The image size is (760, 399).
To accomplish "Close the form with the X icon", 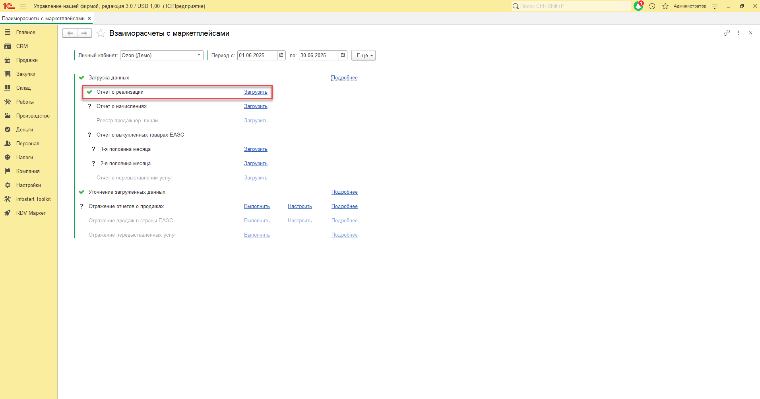I will (750, 33).
